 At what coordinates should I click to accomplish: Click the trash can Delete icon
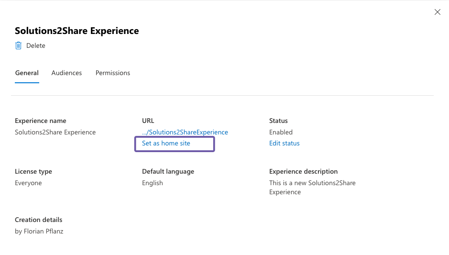coord(18,45)
